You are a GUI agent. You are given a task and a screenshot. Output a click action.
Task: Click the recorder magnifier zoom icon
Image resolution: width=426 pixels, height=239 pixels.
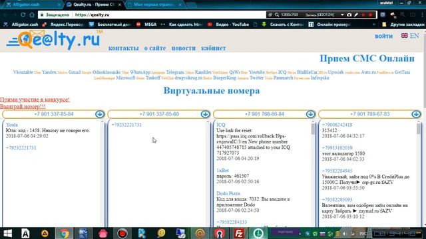[277, 15]
